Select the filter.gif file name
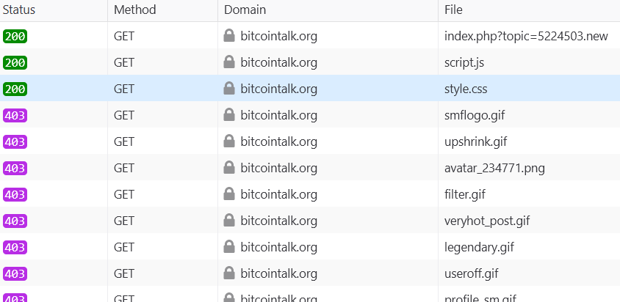 click(x=465, y=195)
